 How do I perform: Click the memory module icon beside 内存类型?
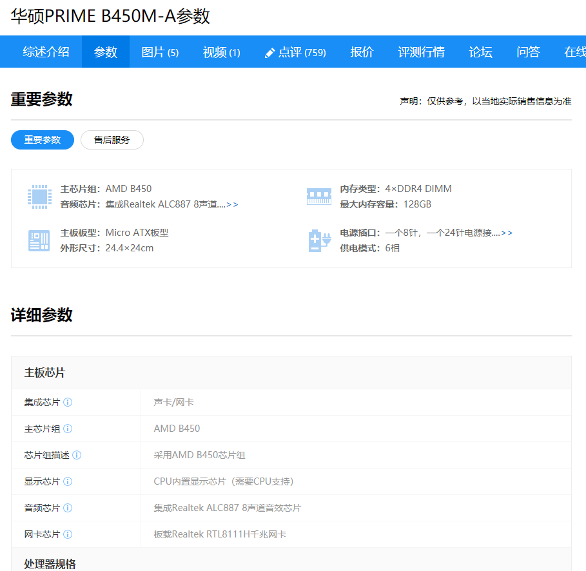pos(319,196)
